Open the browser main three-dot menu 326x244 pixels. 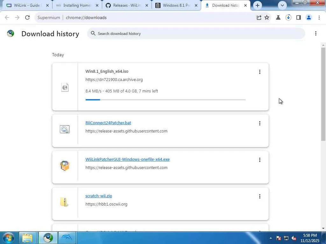[319, 18]
